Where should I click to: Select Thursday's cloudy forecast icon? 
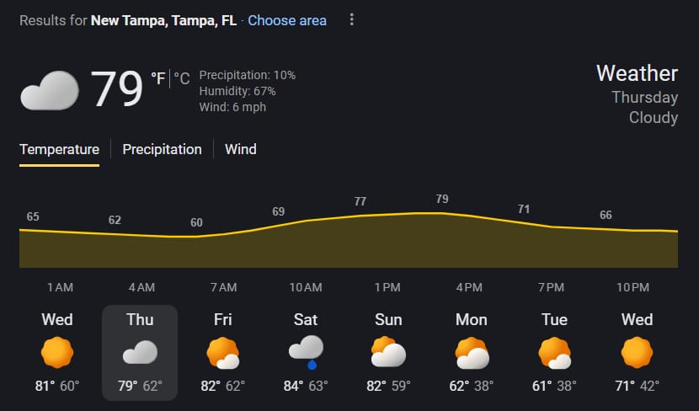[x=140, y=352]
